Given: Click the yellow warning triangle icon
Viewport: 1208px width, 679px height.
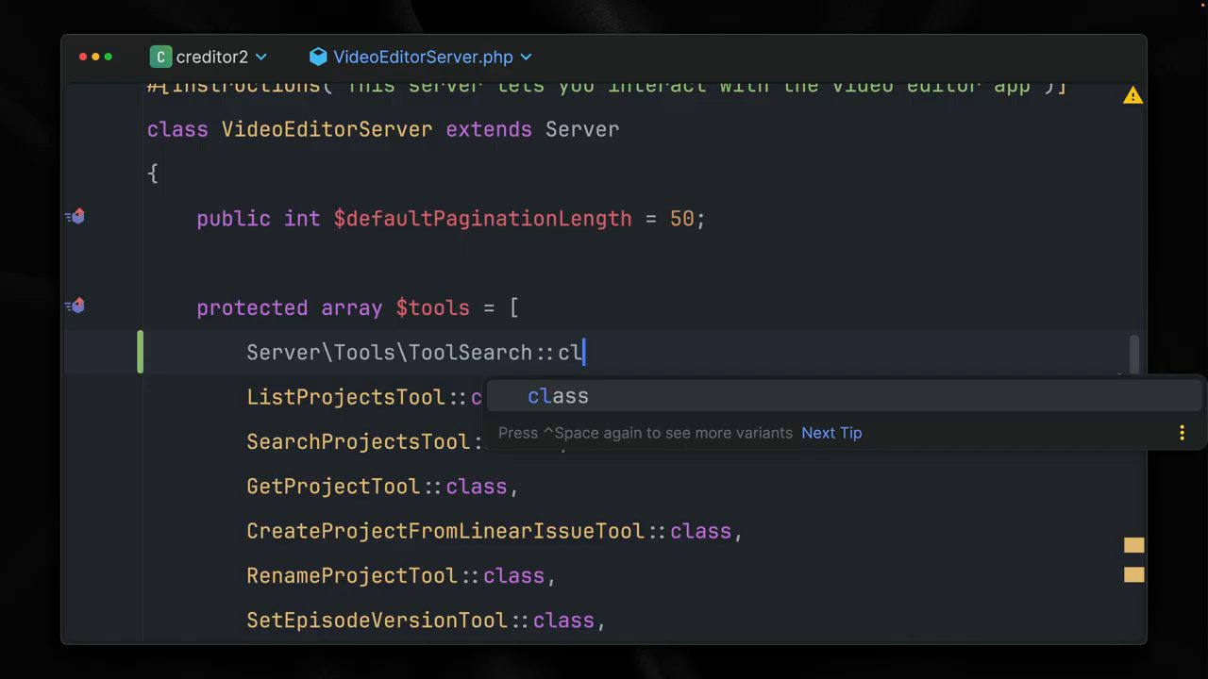Looking at the screenshot, I should tap(1132, 96).
